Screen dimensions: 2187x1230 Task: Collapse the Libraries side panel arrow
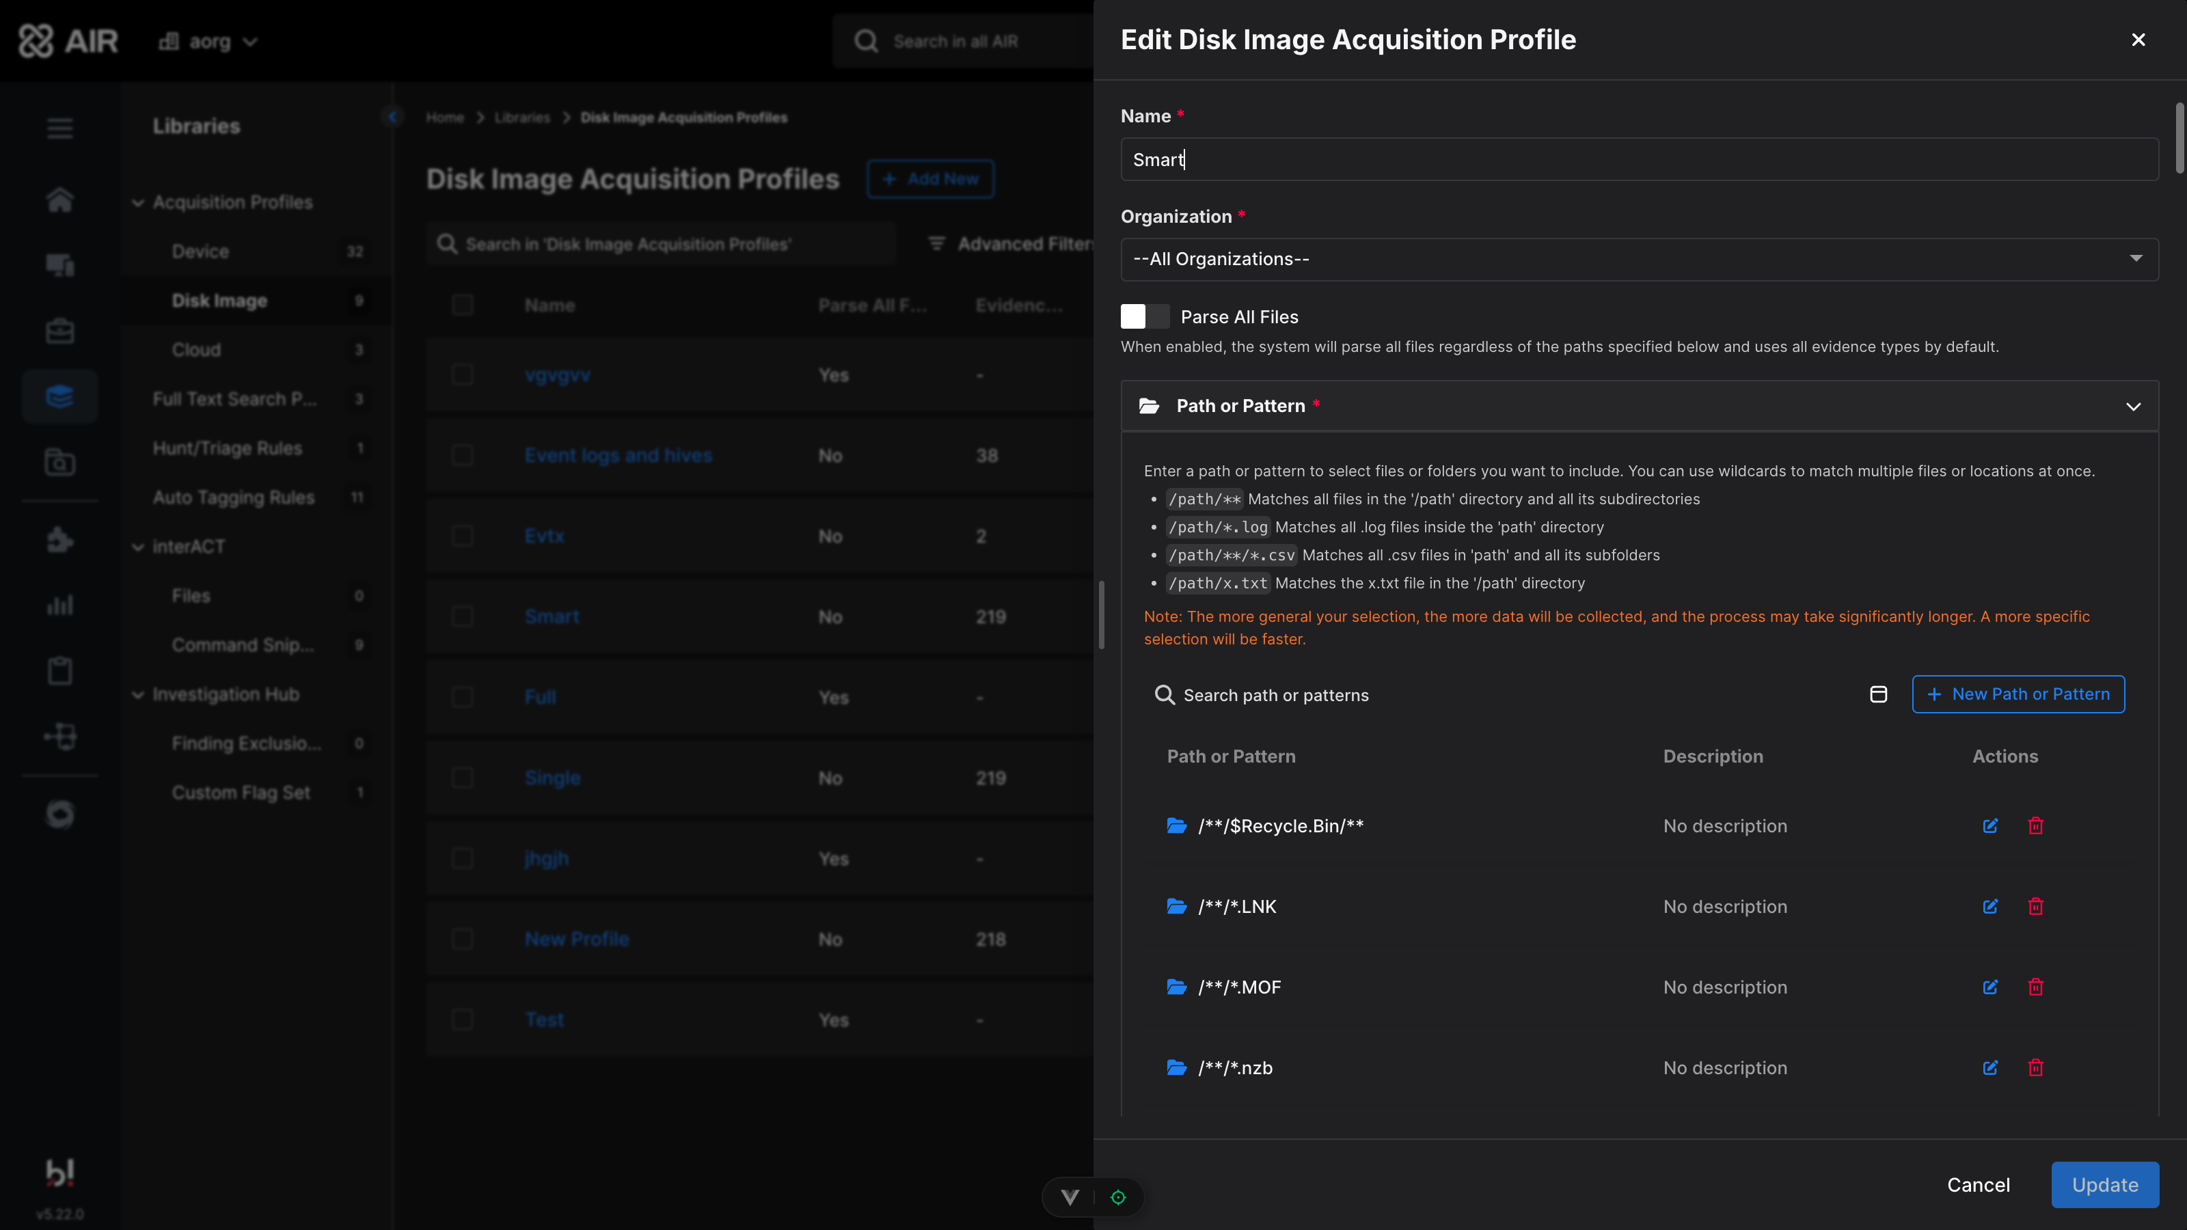[x=392, y=116]
